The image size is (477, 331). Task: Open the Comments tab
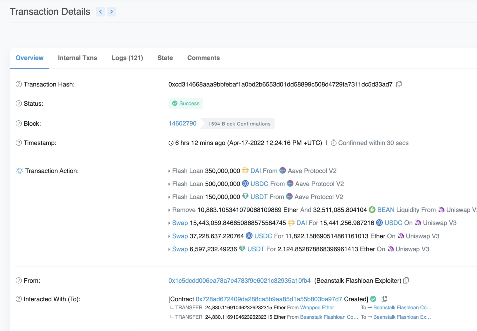tap(203, 58)
